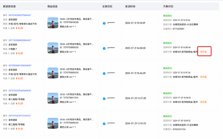This screenshot has width=223, height=139.
Task: Click ¥0.01 amount in 287314056007564047 row
Action: click(x=19, y=28)
